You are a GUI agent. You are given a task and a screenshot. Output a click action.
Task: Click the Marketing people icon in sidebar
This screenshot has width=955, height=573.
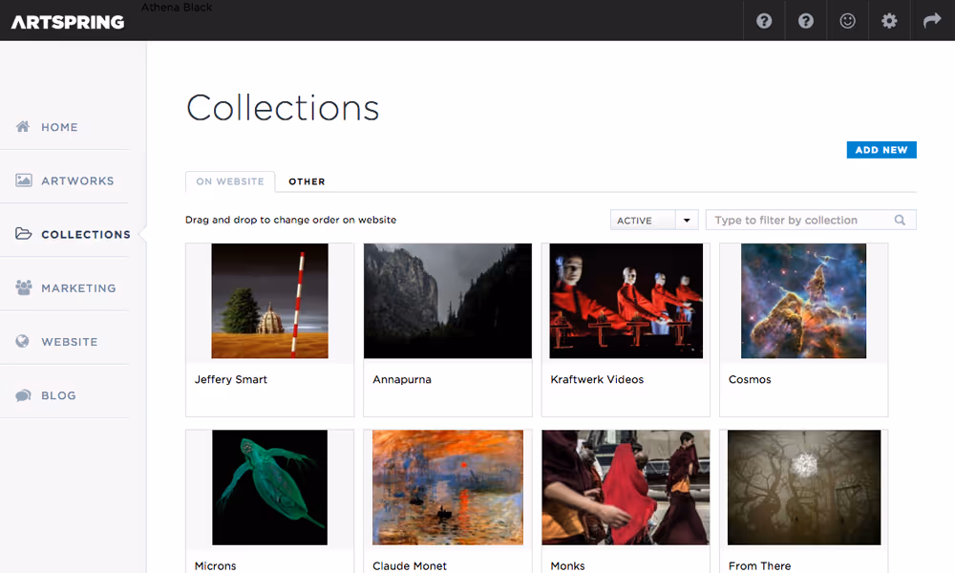[24, 287]
